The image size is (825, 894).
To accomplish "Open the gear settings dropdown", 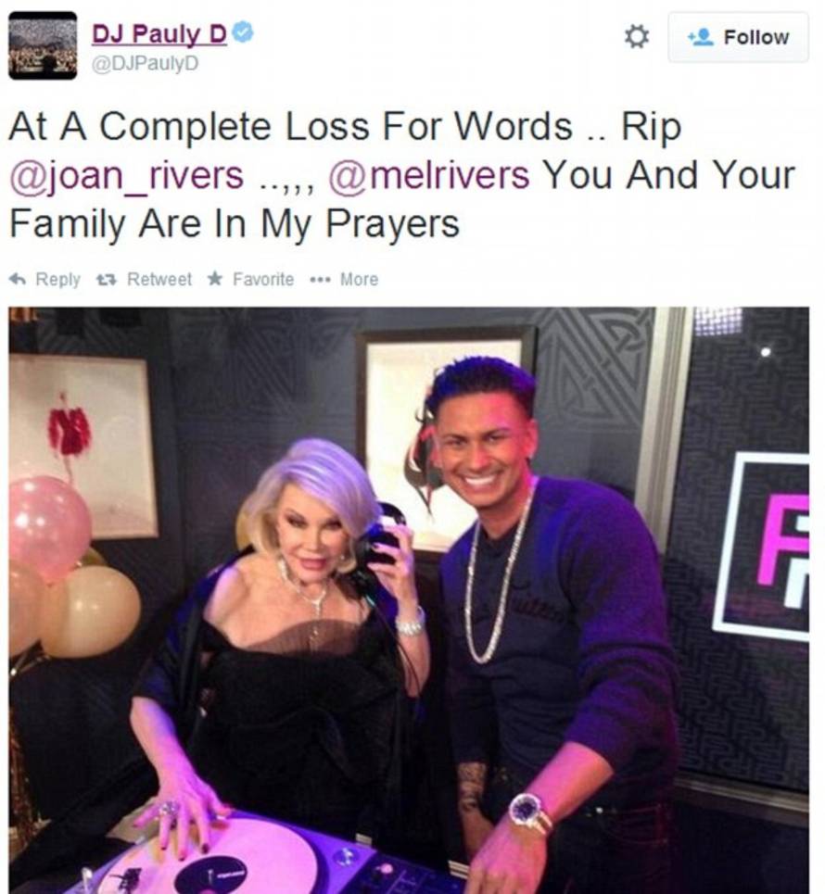I will (637, 37).
